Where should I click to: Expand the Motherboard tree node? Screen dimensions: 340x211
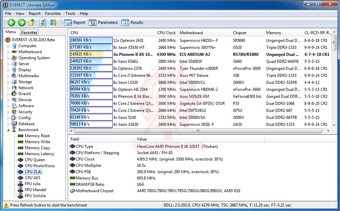(8, 52)
